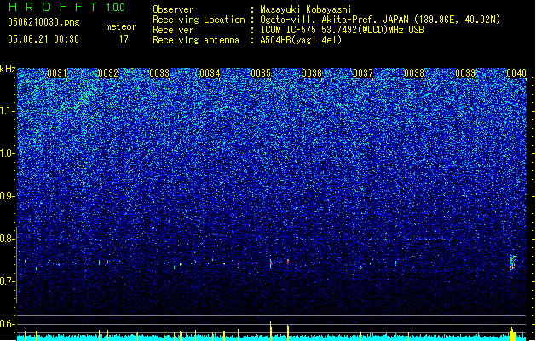Click time marker 0033
The height and width of the screenshot is (341, 536).
click(159, 73)
